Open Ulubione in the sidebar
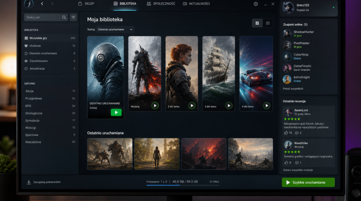361x201 pixels. click(50, 46)
